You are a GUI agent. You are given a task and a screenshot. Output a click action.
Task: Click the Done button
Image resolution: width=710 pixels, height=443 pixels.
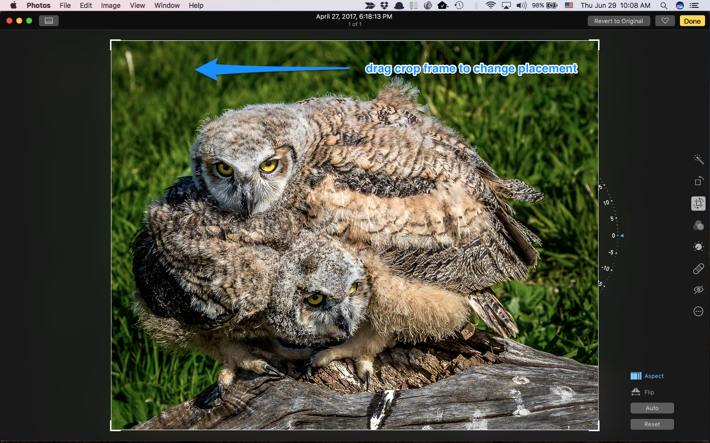692,21
